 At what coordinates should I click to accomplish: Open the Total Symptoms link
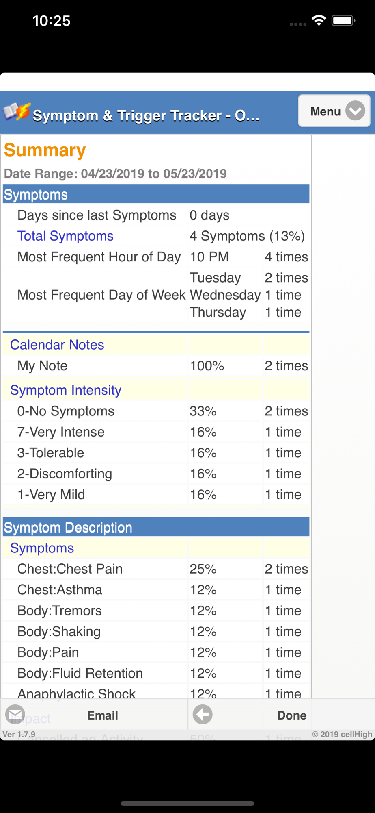click(65, 236)
